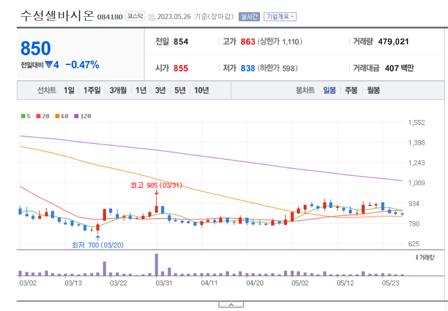Click the calendar icon beside the date

pyautogui.click(x=151, y=17)
